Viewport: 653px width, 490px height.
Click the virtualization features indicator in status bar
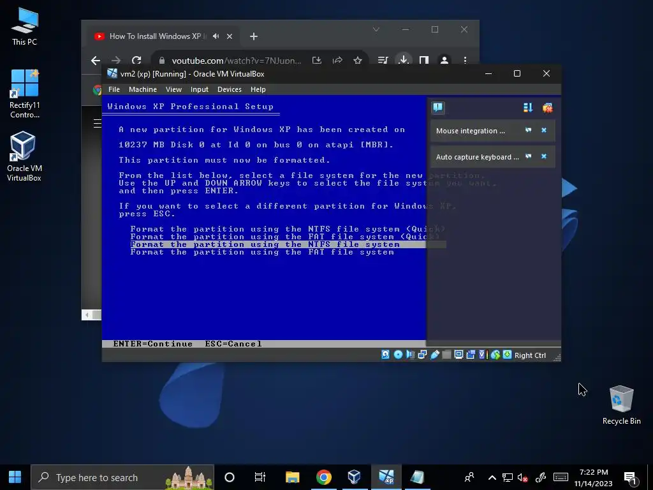(483, 355)
